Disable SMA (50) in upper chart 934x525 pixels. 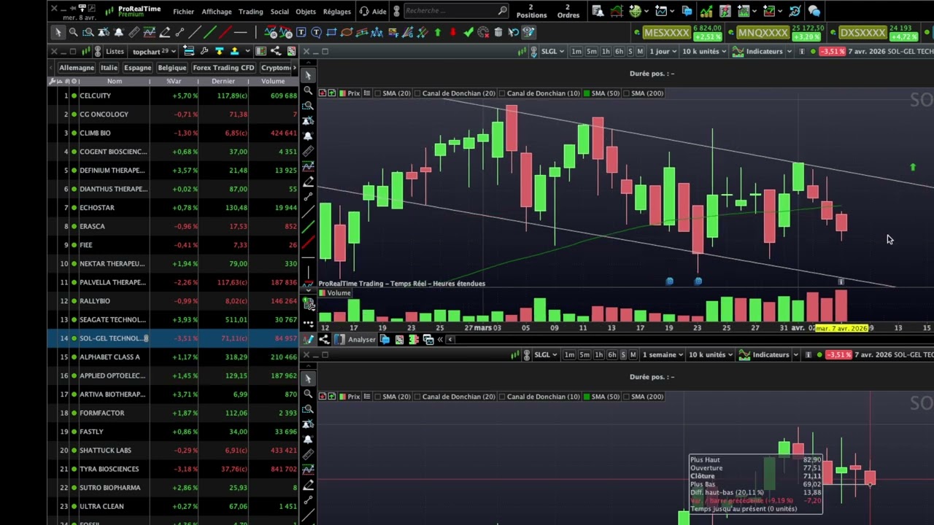click(x=585, y=93)
